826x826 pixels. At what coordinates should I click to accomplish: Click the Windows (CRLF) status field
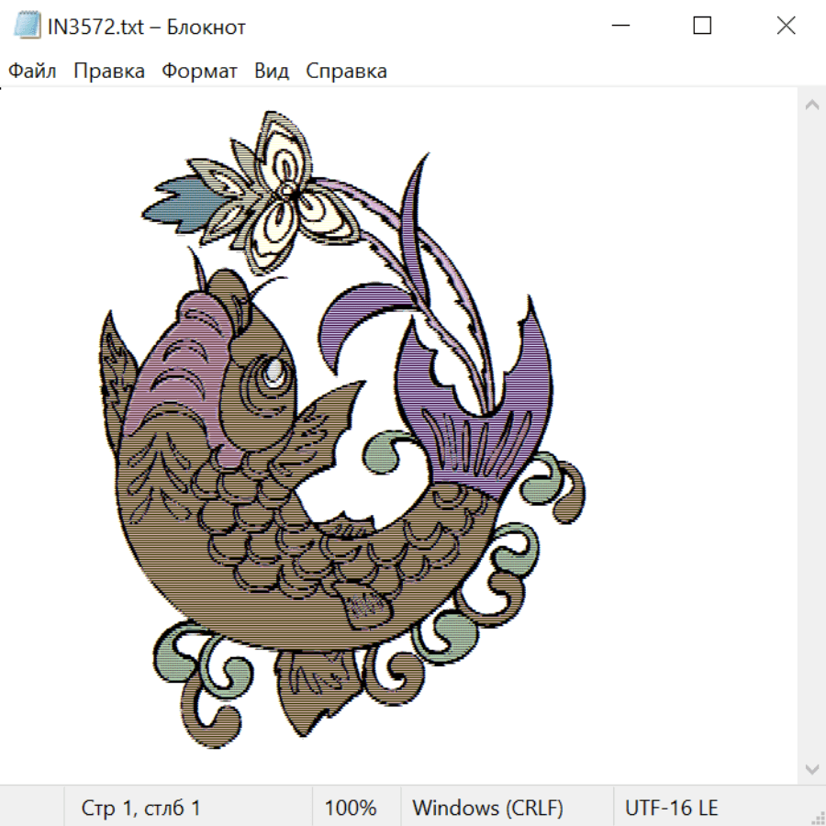(487, 808)
